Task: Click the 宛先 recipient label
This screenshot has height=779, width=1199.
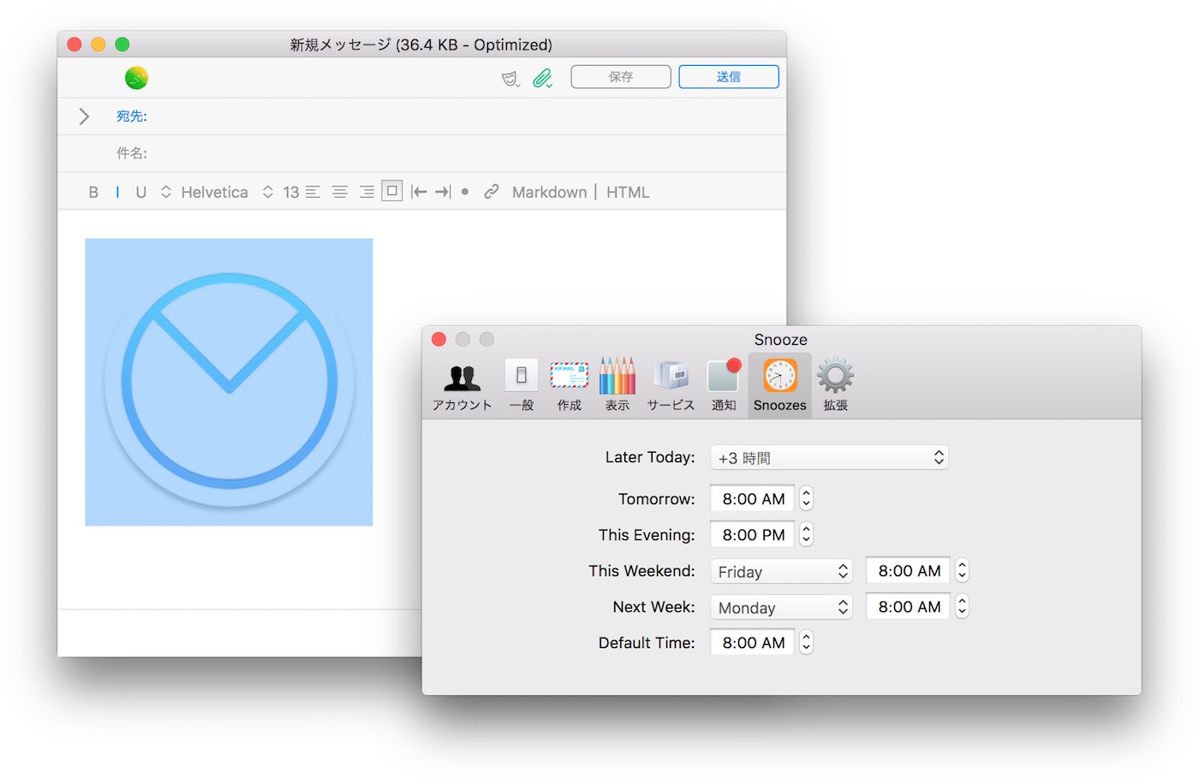Action: point(132,116)
